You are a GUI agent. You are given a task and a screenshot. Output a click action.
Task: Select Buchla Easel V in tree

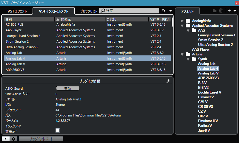point(210,92)
